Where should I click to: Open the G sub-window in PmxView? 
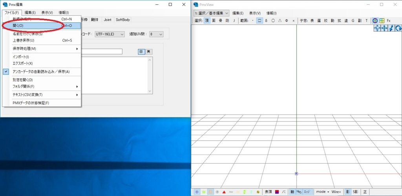[353, 21]
